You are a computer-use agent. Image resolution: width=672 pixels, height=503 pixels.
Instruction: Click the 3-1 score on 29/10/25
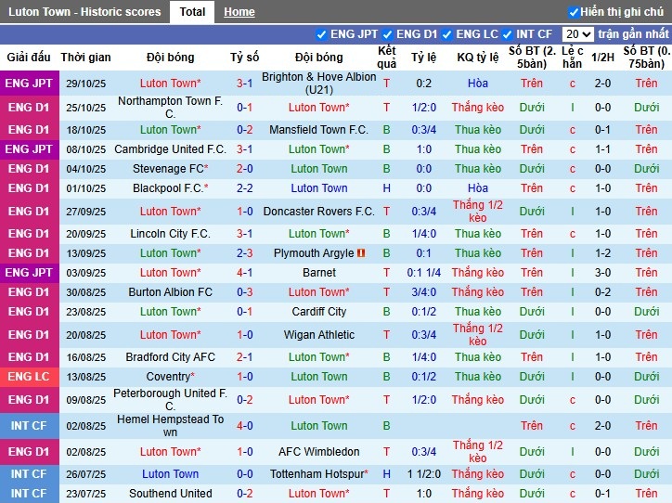point(244,84)
